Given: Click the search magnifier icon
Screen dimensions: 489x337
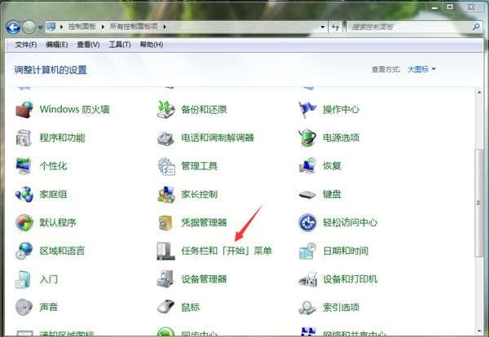Looking at the screenshot, I should pos(476,27).
